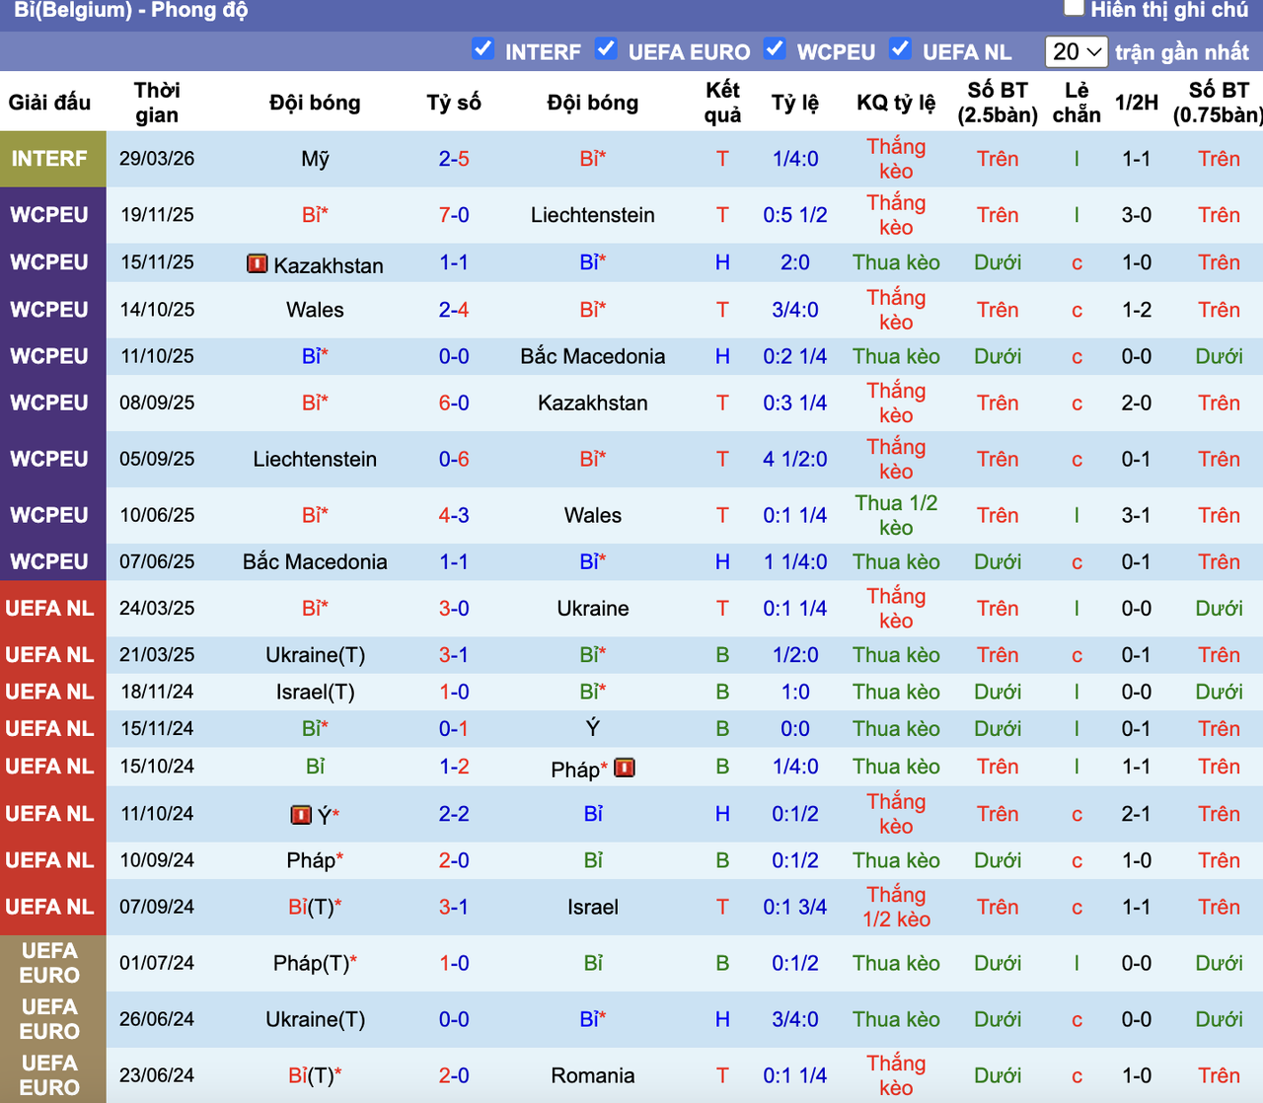
Task: Select the Lẻ chẵn column header
Action: [1077, 103]
